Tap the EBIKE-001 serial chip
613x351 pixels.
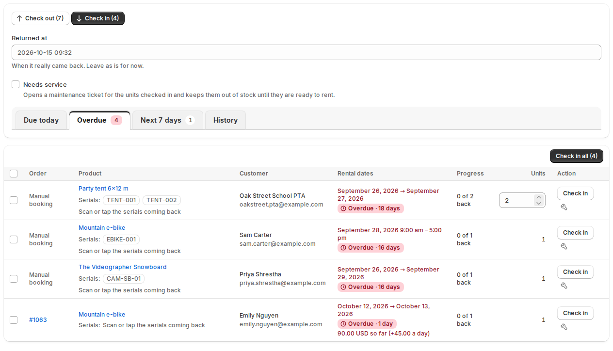pyautogui.click(x=121, y=239)
